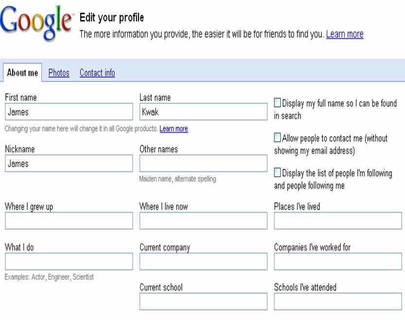The height and width of the screenshot is (320, 405).
Task: Switch to the Photos tab
Action: click(58, 73)
